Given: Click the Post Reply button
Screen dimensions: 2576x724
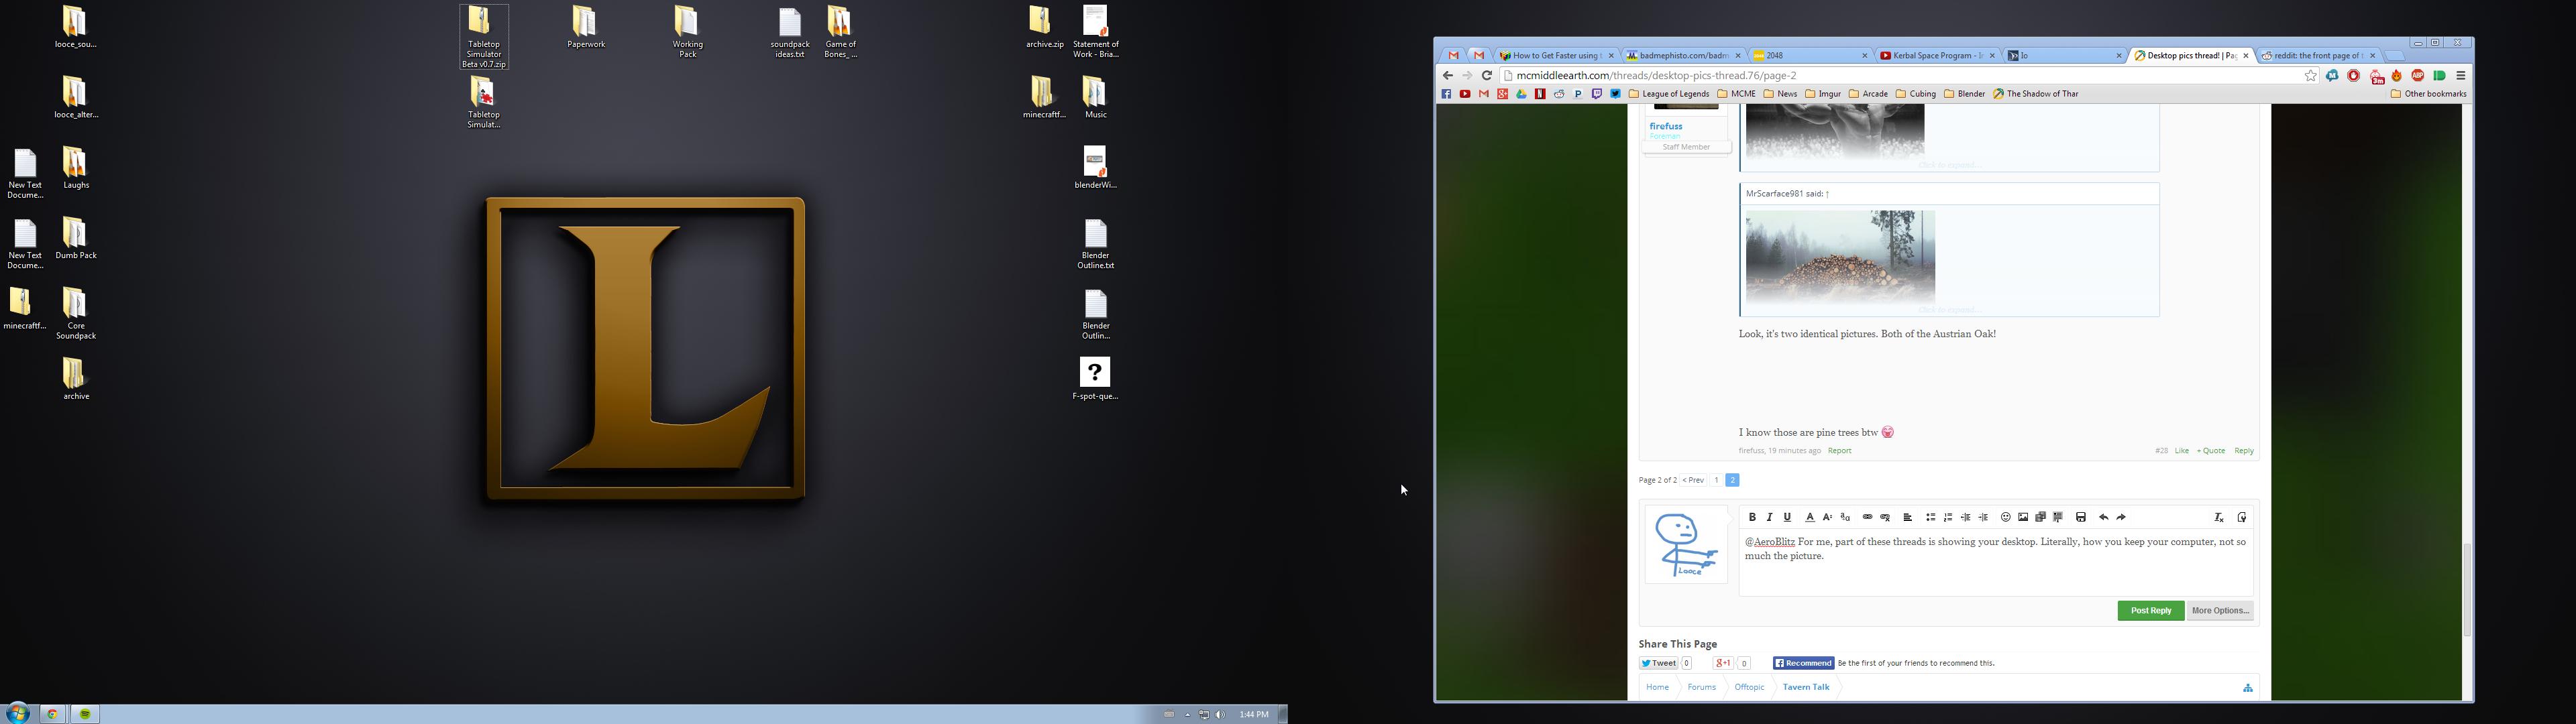Looking at the screenshot, I should (x=2150, y=610).
